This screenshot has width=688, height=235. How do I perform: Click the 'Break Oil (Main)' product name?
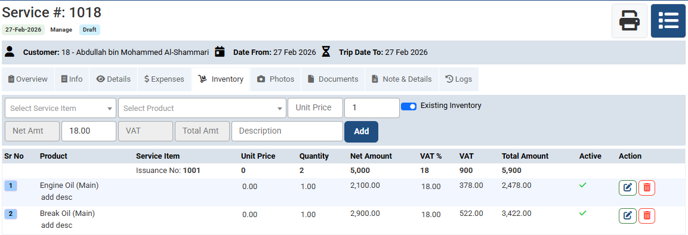[67, 214]
